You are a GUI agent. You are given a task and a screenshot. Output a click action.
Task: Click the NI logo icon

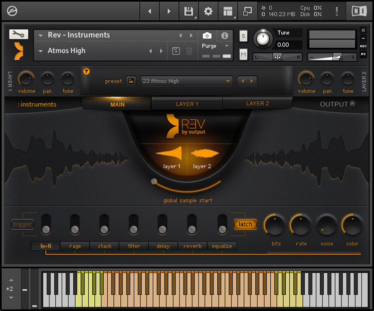(359, 11)
